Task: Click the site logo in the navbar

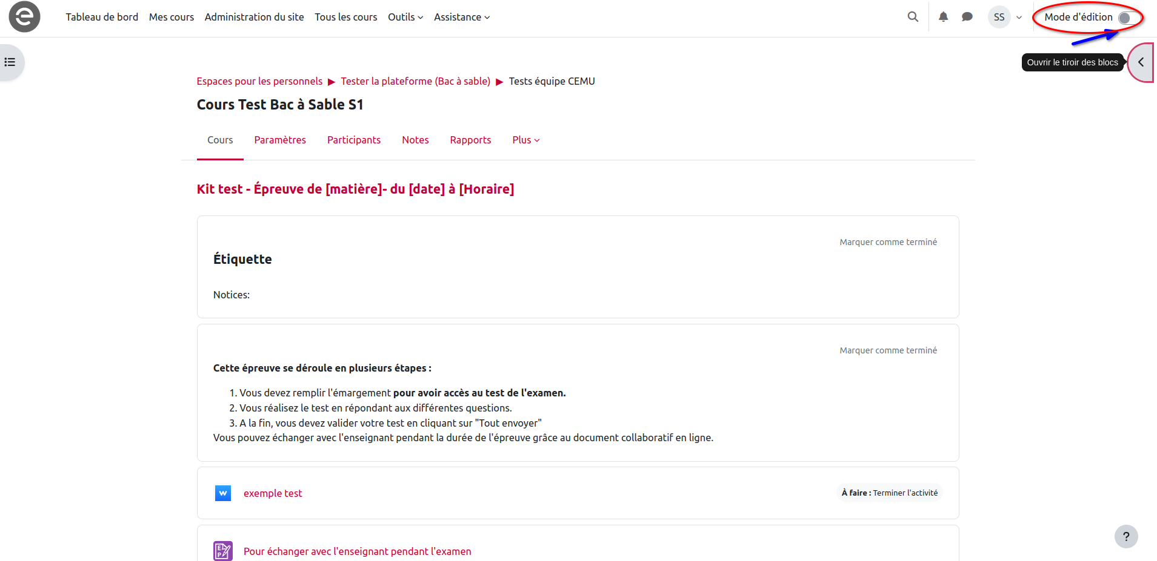Action: [x=24, y=17]
